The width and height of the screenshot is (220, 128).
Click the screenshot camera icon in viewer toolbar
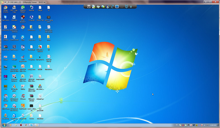(89, 7)
